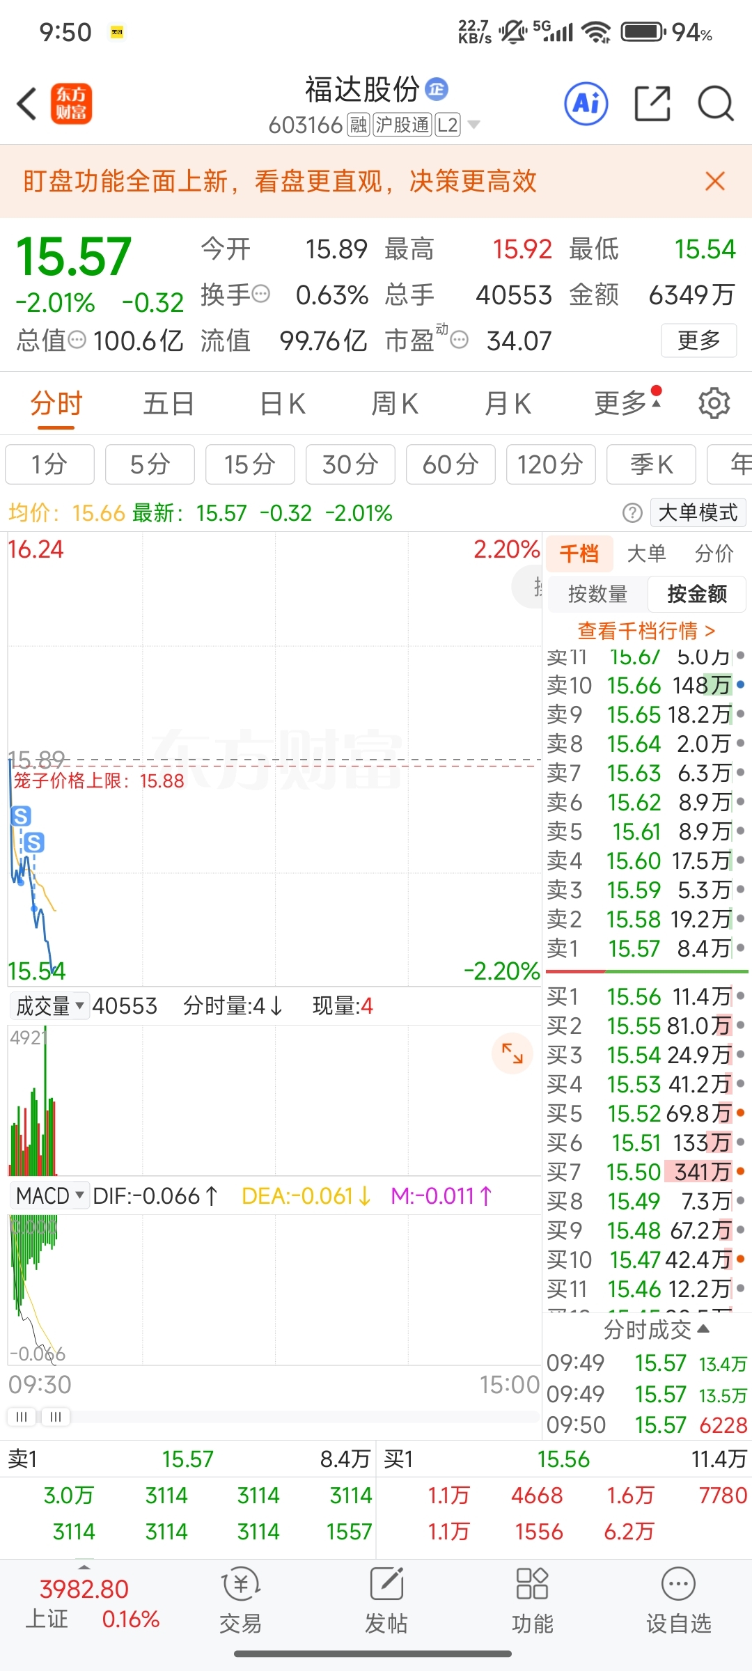Tap the lower S sell marker

[34, 843]
